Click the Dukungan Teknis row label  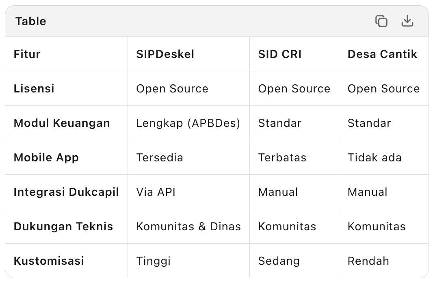tap(63, 226)
